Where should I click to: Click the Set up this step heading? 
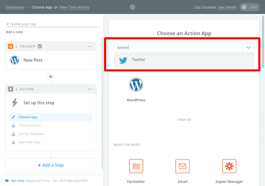click(x=39, y=103)
